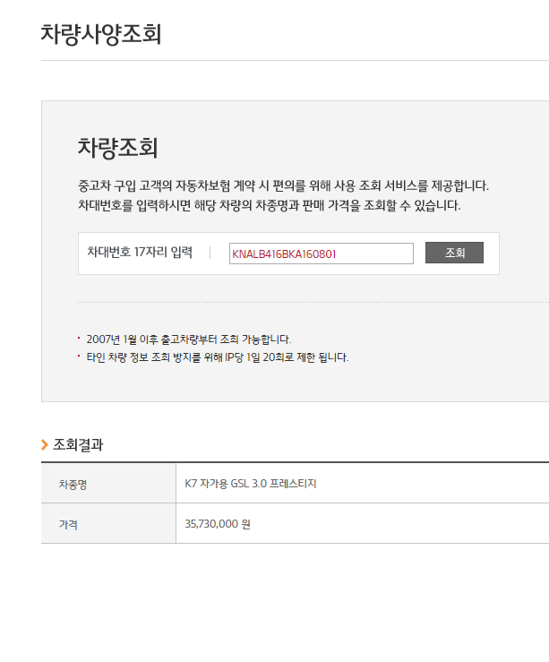Select the 35,730,000 원 price value
Image resolution: width=549 pixels, height=662 pixels.
218,524
